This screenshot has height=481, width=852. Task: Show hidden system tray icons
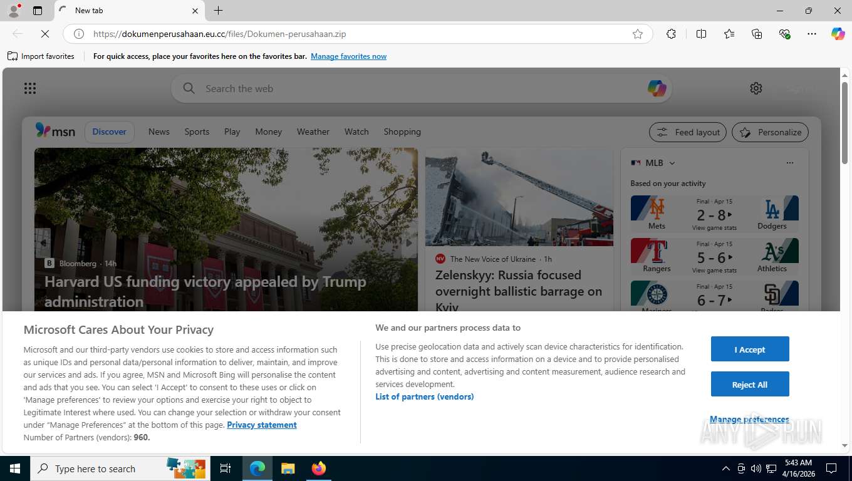tap(726, 468)
